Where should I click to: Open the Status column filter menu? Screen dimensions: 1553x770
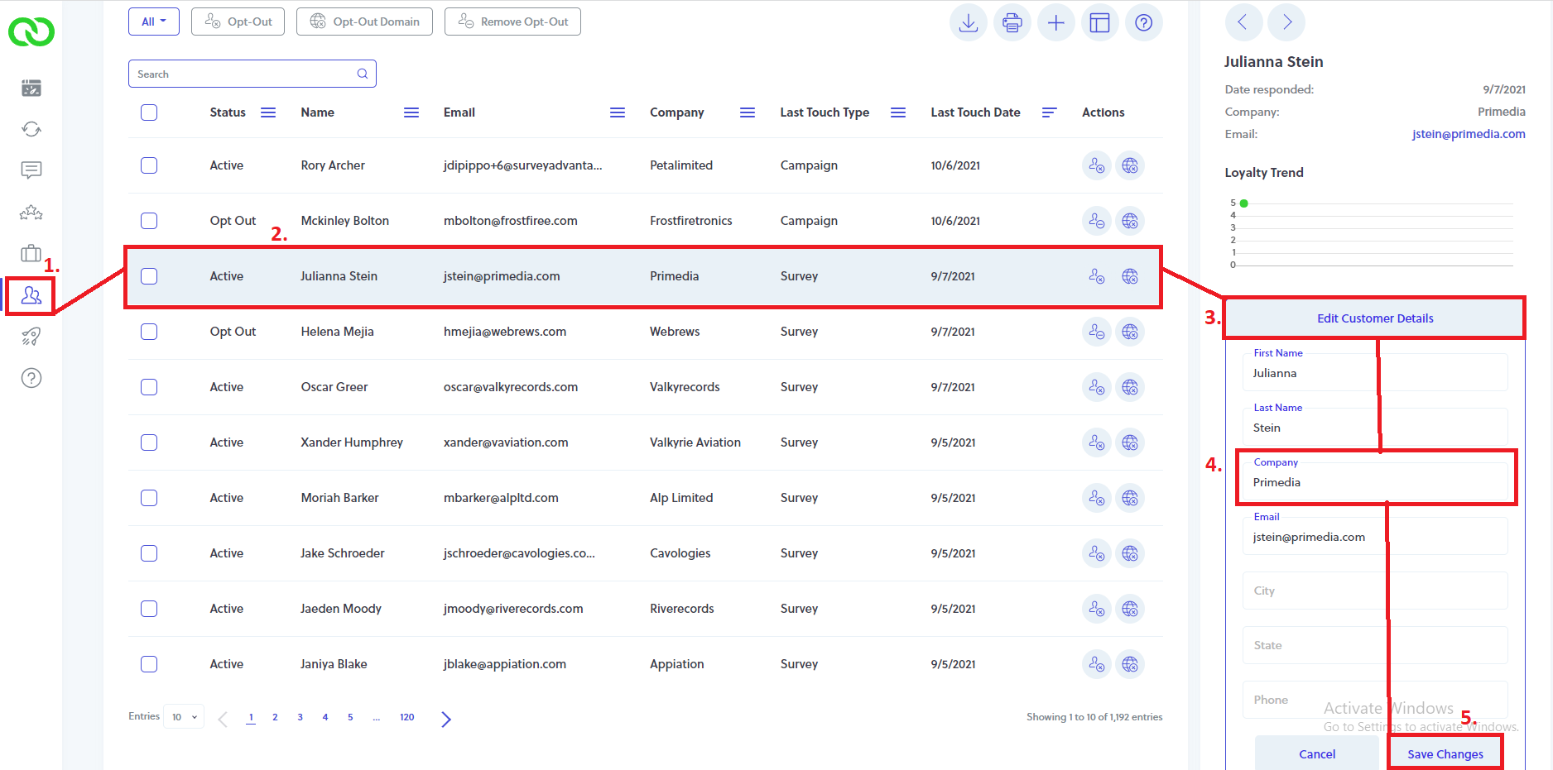pos(268,112)
